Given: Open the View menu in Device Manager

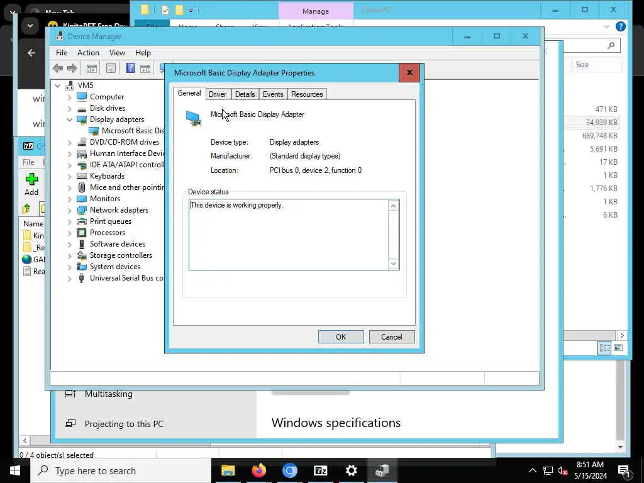Looking at the screenshot, I should click(x=117, y=53).
